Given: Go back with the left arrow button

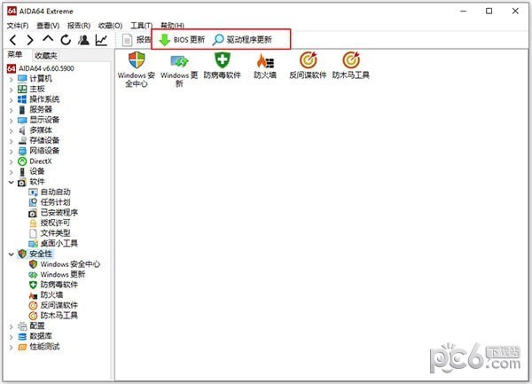Looking at the screenshot, I should (x=13, y=40).
